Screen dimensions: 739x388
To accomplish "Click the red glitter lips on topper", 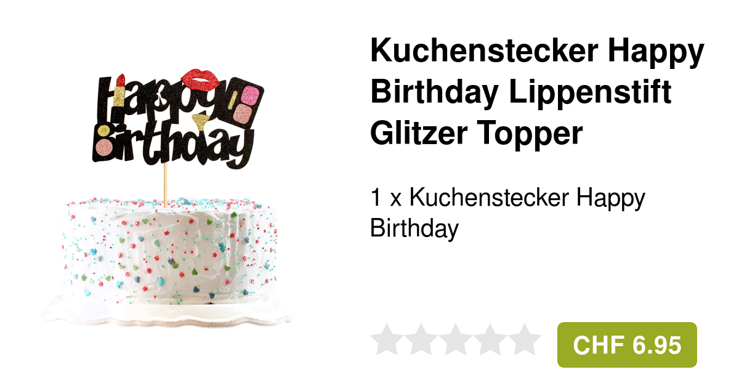I will (201, 79).
